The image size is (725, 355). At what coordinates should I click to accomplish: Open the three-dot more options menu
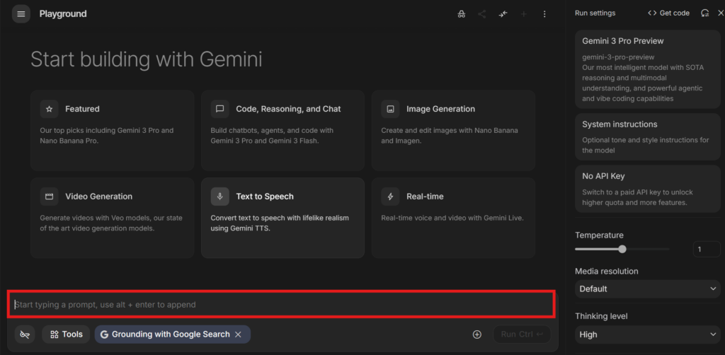pos(544,14)
